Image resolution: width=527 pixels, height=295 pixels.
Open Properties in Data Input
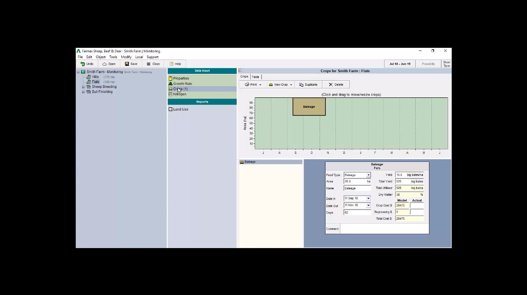point(181,78)
